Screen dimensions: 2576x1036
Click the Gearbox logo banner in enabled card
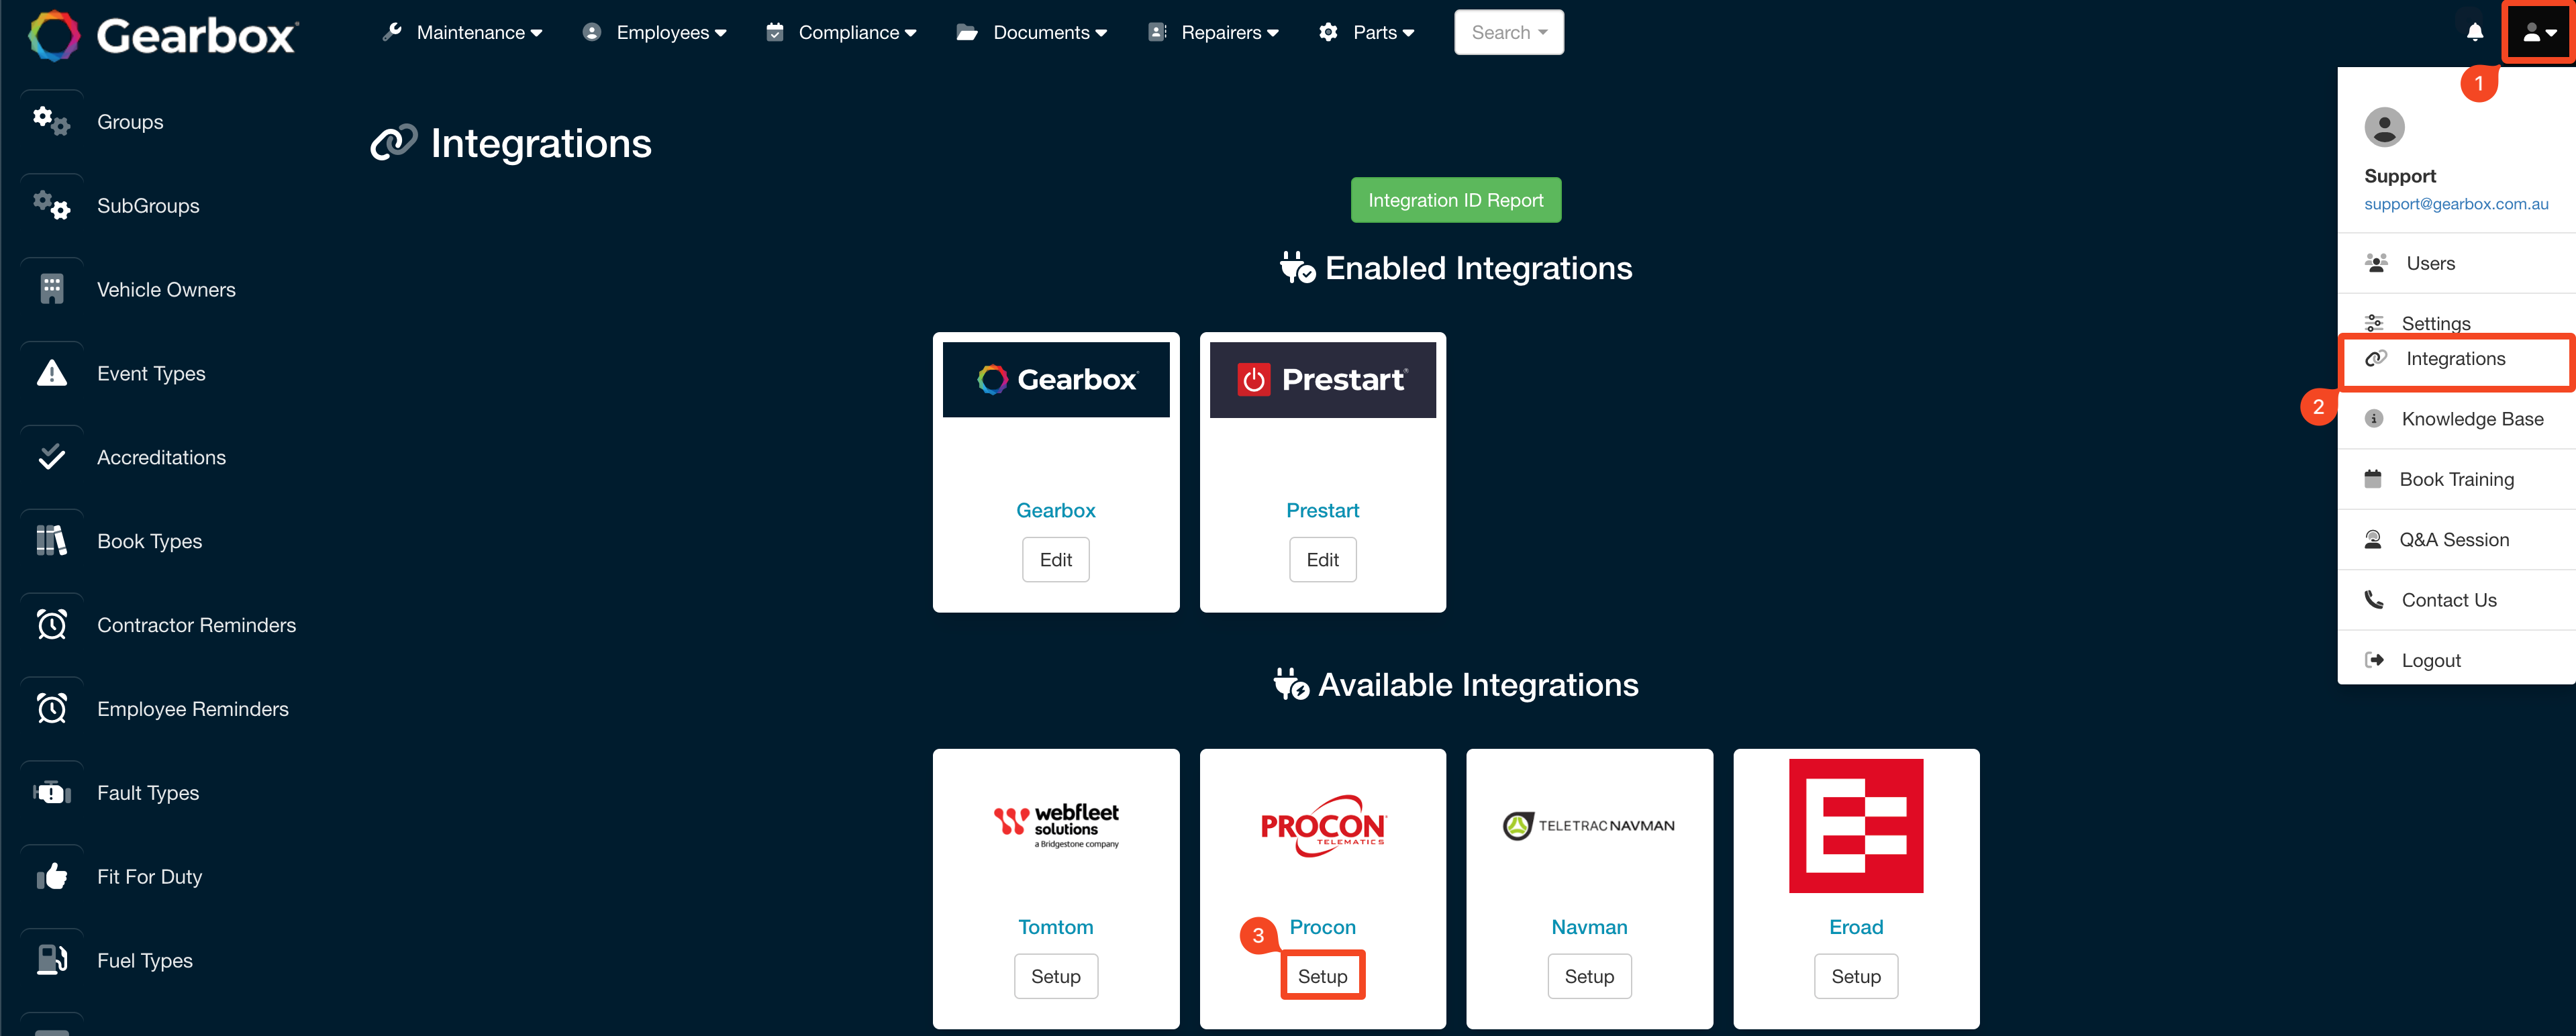1056,380
